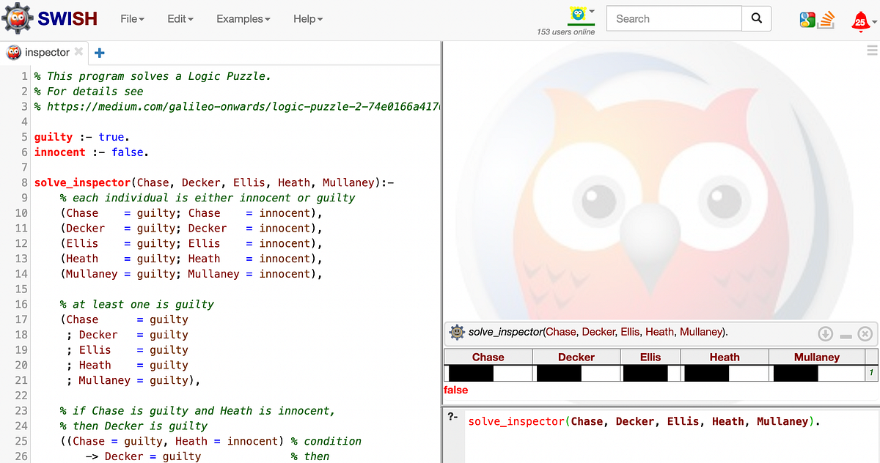Close the solve_inspector query runner
The image size is (880, 463).
[865, 334]
